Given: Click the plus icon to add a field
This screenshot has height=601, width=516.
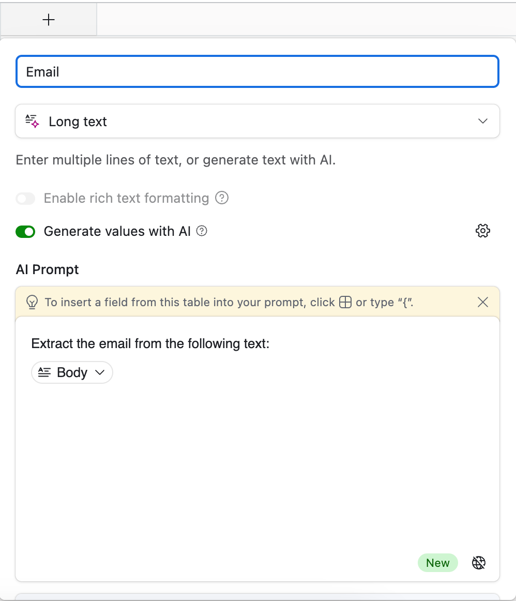Looking at the screenshot, I should pos(49,20).
